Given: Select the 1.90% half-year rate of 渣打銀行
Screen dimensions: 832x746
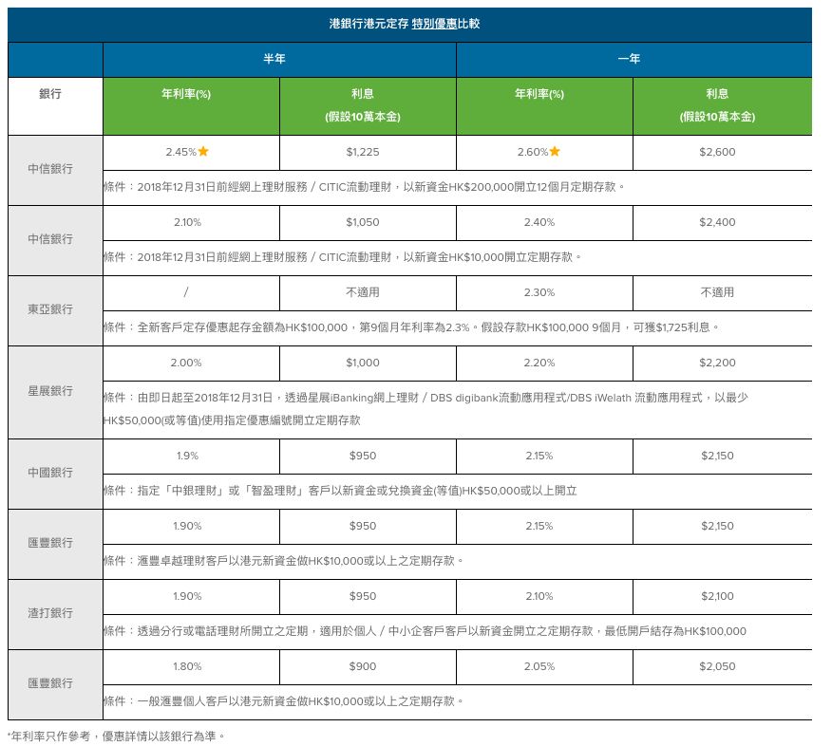Looking at the screenshot, I should (191, 597).
